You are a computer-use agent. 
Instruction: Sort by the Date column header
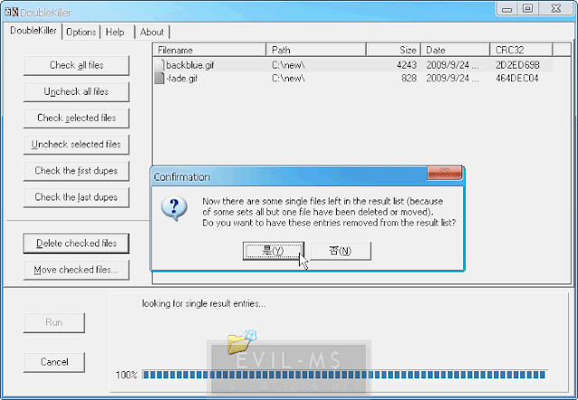click(x=455, y=50)
